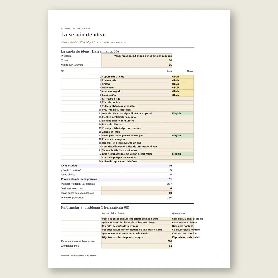Click the idea "Liquidación"
The width and height of the screenshot is (278, 278).
point(137,95)
